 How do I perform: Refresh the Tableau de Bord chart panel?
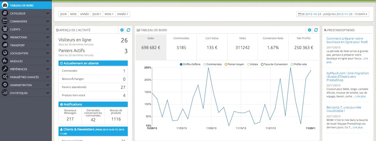(x=316, y=30)
